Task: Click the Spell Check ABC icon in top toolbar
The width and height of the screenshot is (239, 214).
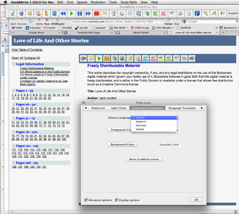Action: (13, 13)
